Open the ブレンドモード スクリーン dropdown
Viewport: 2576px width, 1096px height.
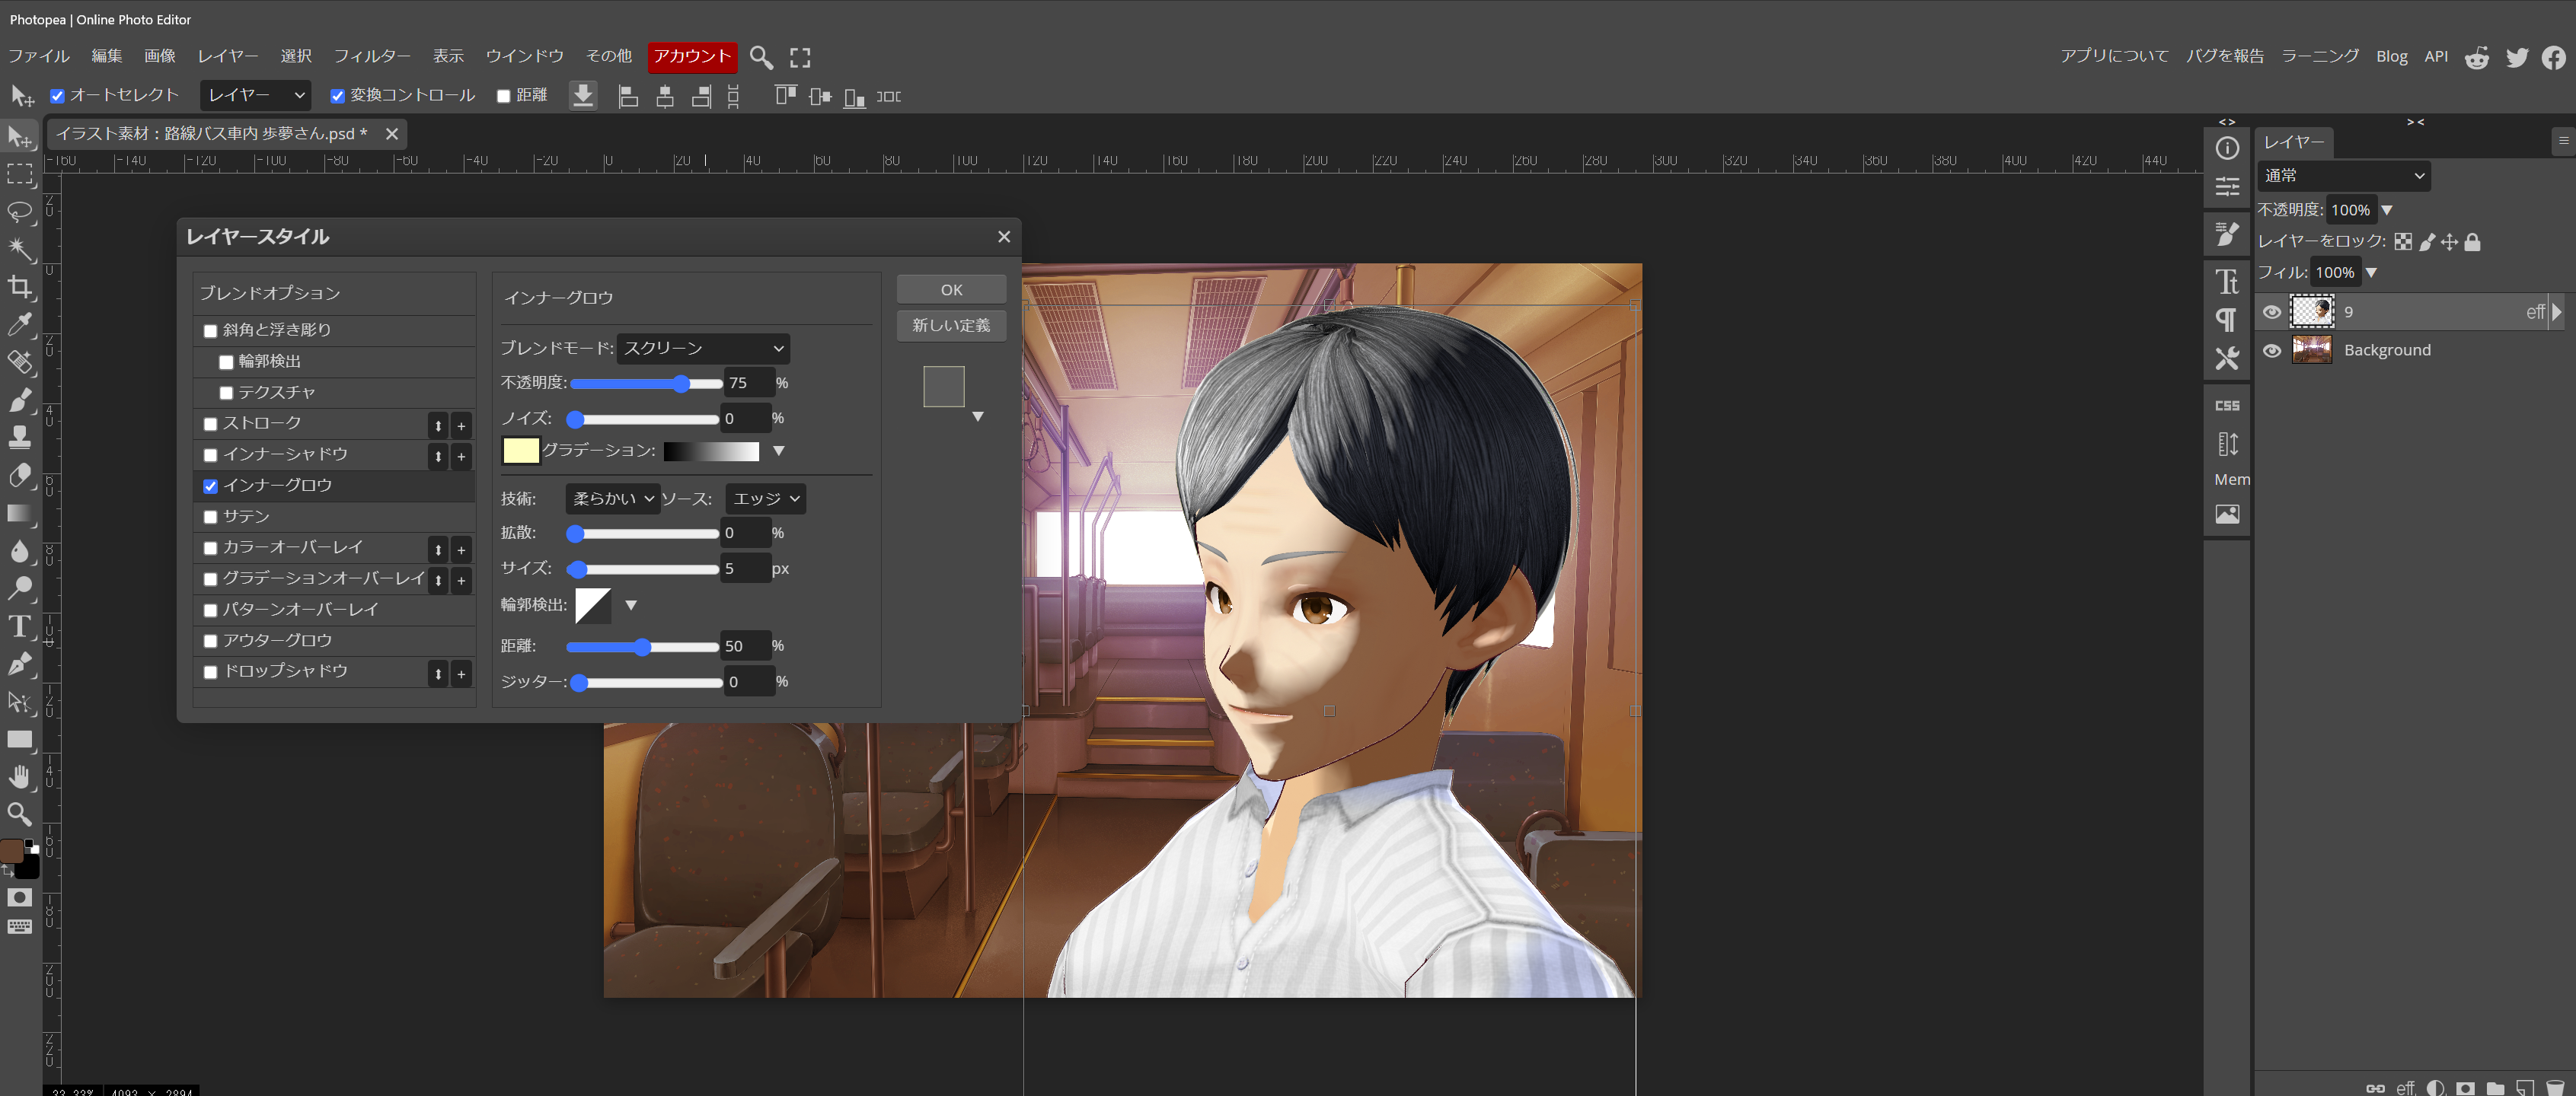(703, 348)
